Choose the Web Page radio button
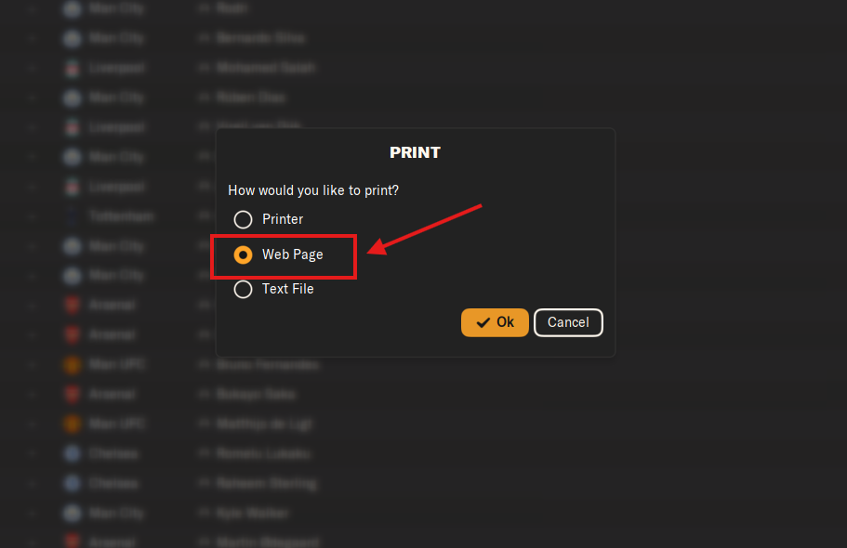Screen dimensions: 847x548 click(x=243, y=254)
